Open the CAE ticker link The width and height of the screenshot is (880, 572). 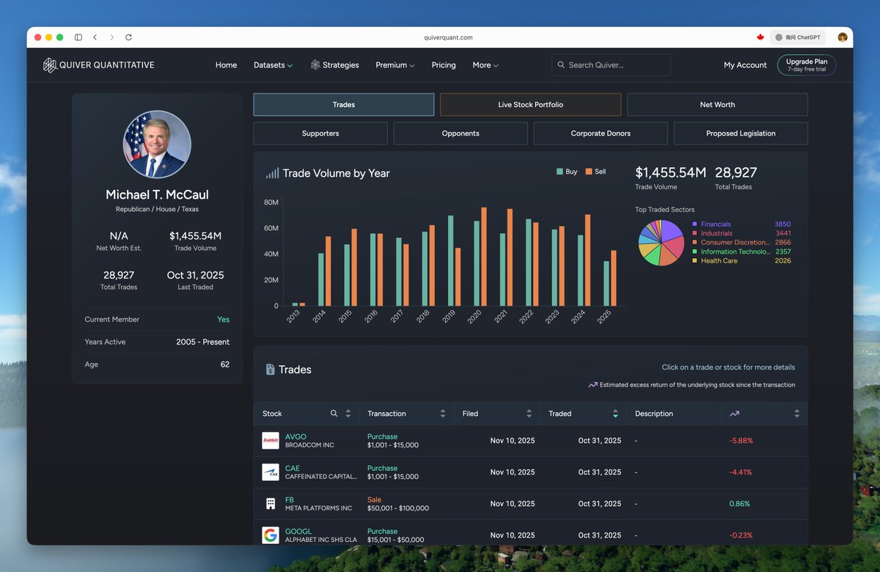pyautogui.click(x=293, y=469)
